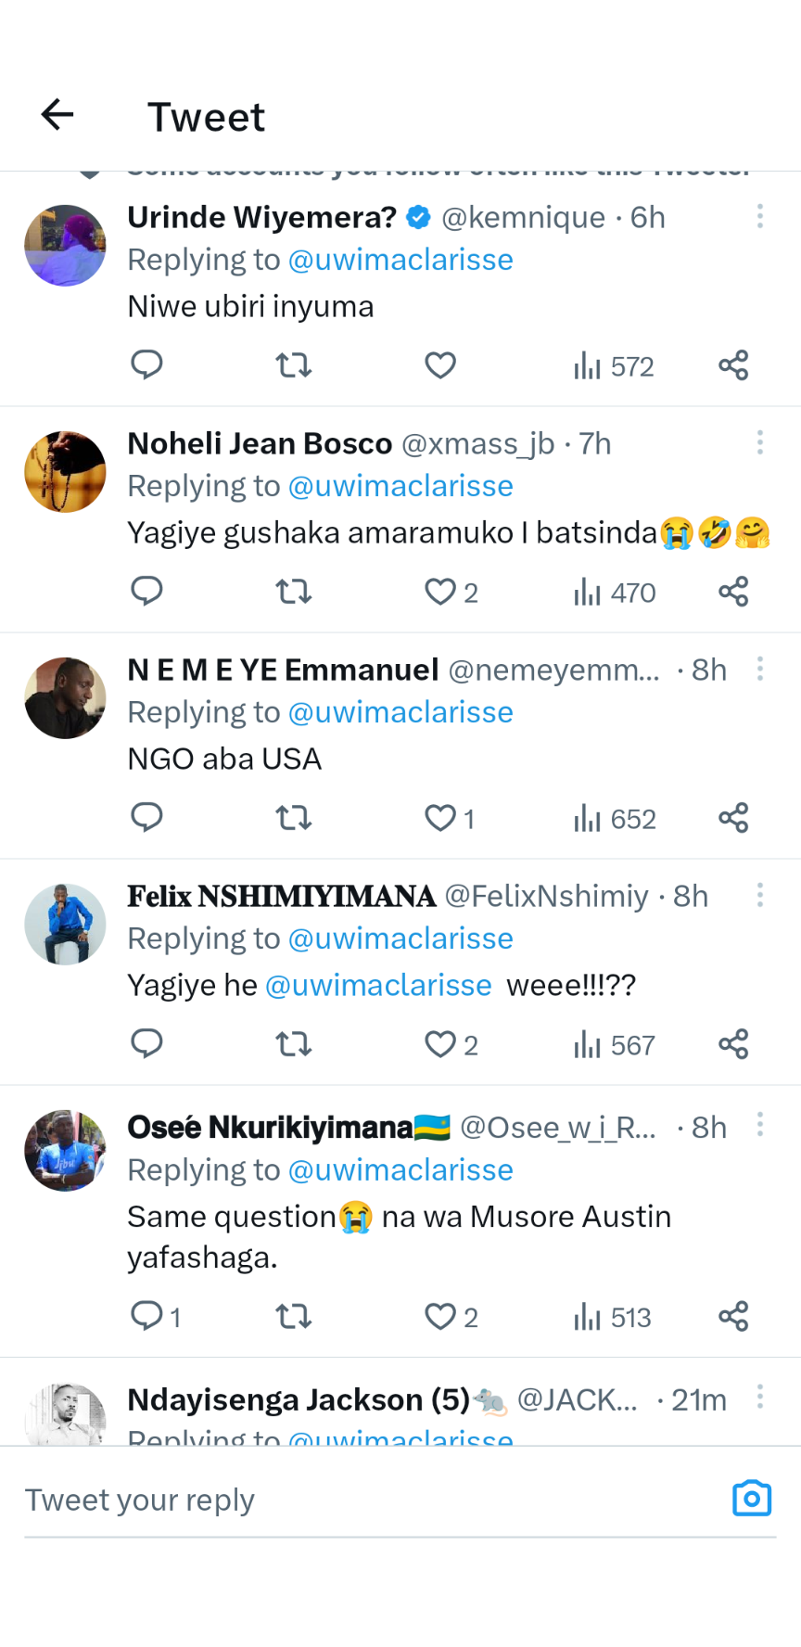Go back using the arrow icon
This screenshot has width=801, height=1647.
tap(57, 115)
